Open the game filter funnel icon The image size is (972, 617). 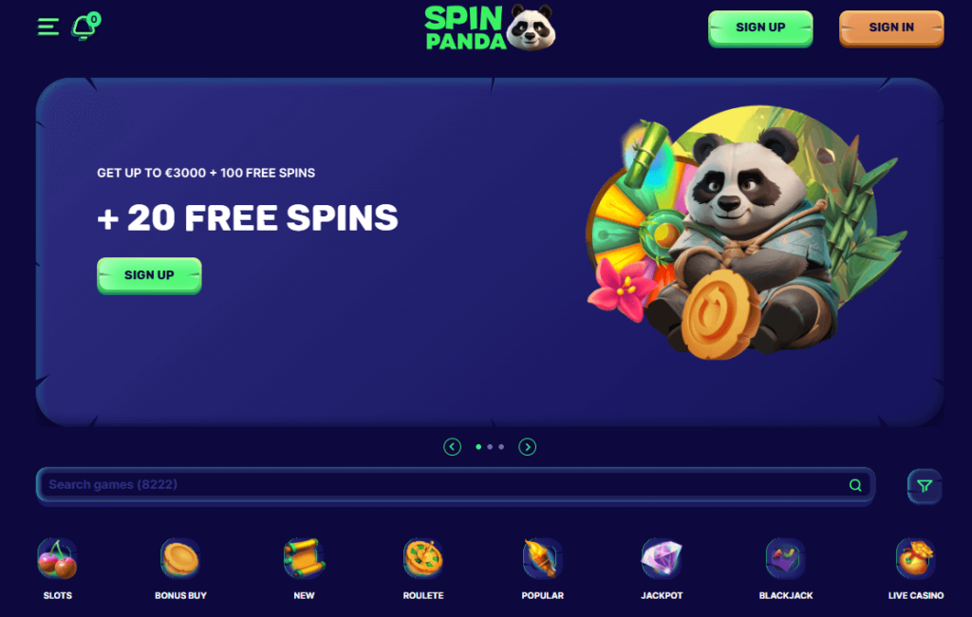click(x=925, y=486)
